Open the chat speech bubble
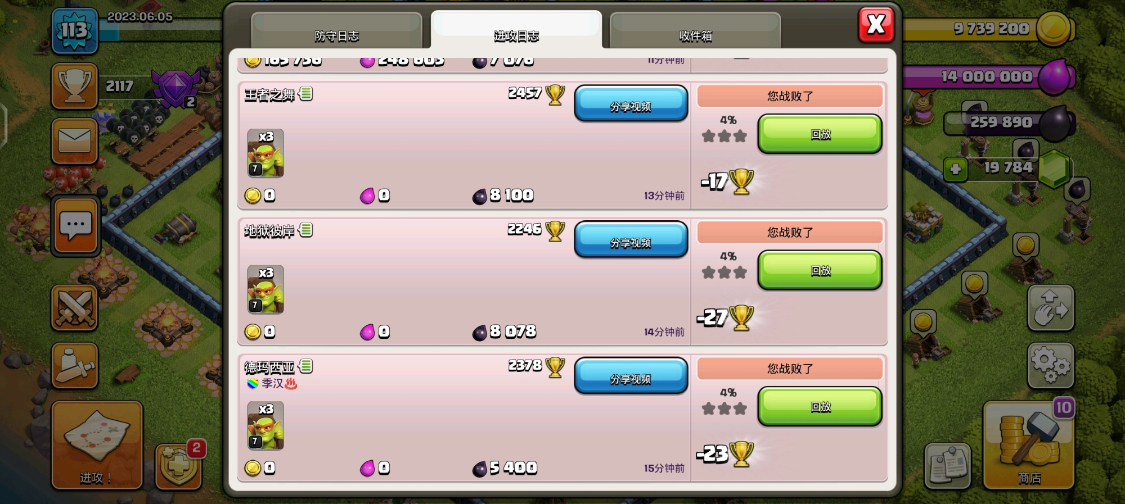 click(x=76, y=226)
